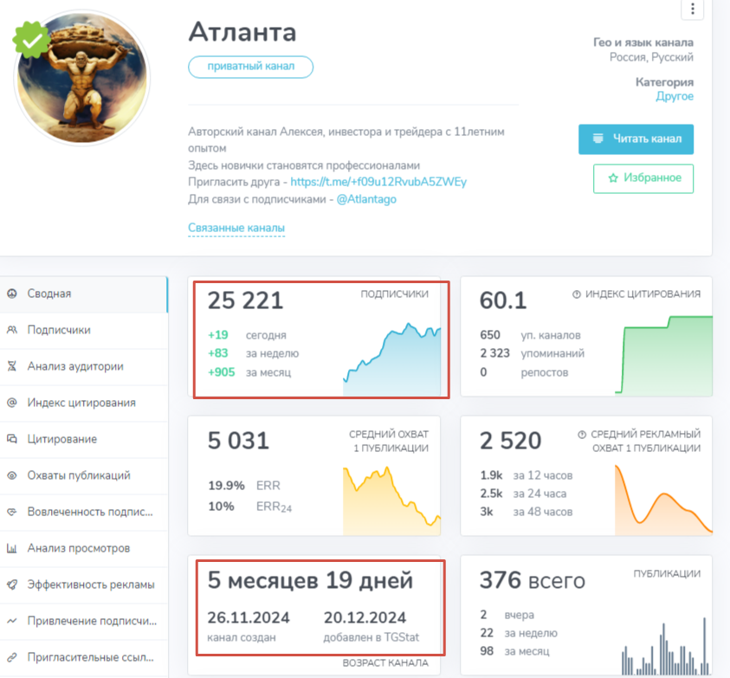Open Вовлеченность подписчиков section
The width and height of the screenshot is (730, 678).
84,512
